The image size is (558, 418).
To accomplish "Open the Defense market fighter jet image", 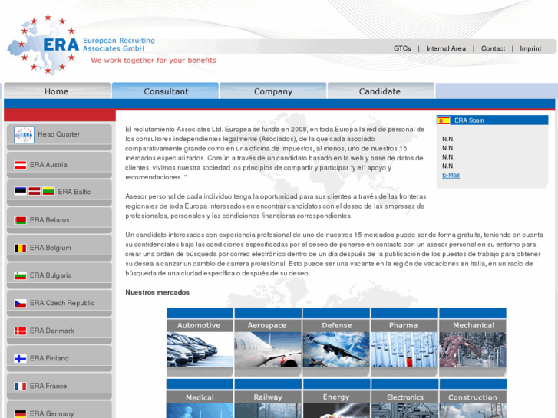I will [336, 349].
